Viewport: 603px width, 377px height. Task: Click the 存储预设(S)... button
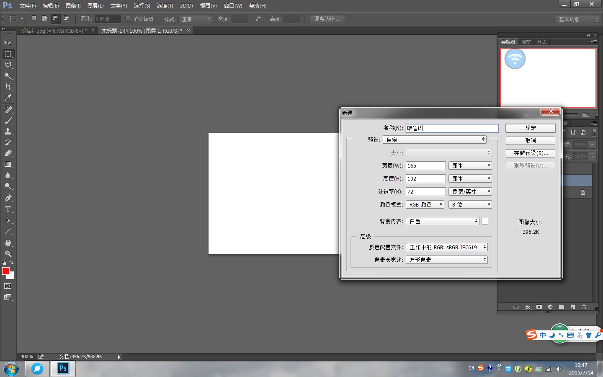pos(531,153)
